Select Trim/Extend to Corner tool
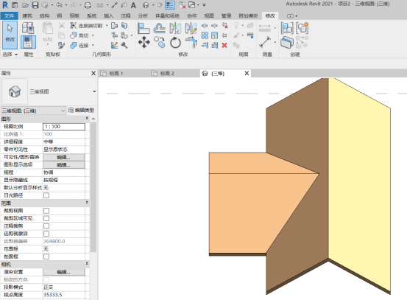 (191, 42)
